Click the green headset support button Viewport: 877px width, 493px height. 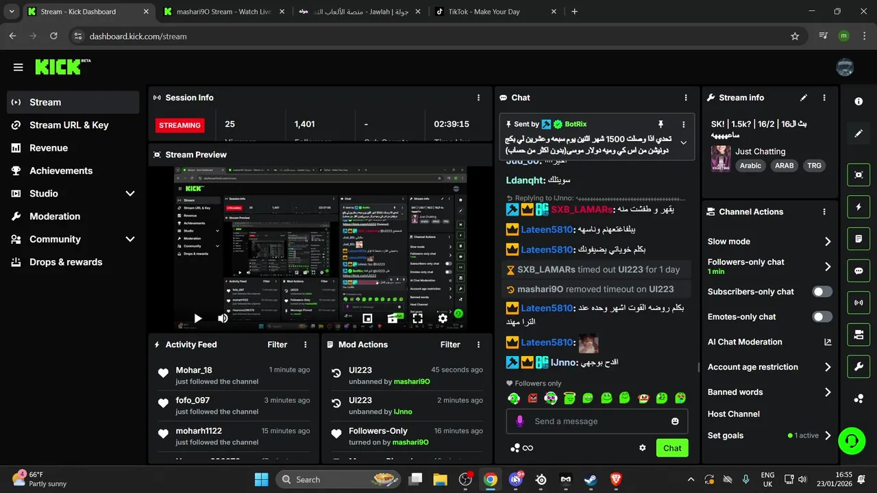click(x=852, y=440)
